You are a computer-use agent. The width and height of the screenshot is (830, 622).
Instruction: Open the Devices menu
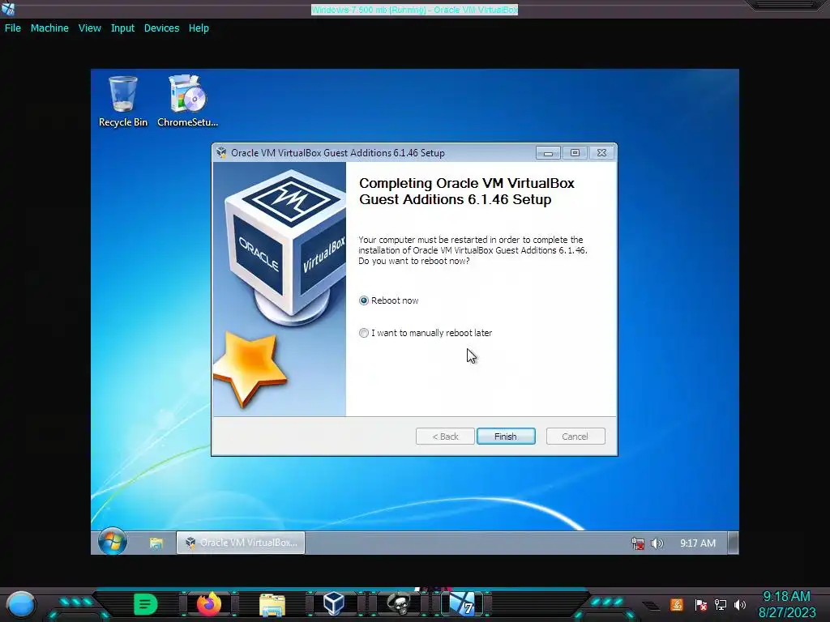pyautogui.click(x=161, y=28)
